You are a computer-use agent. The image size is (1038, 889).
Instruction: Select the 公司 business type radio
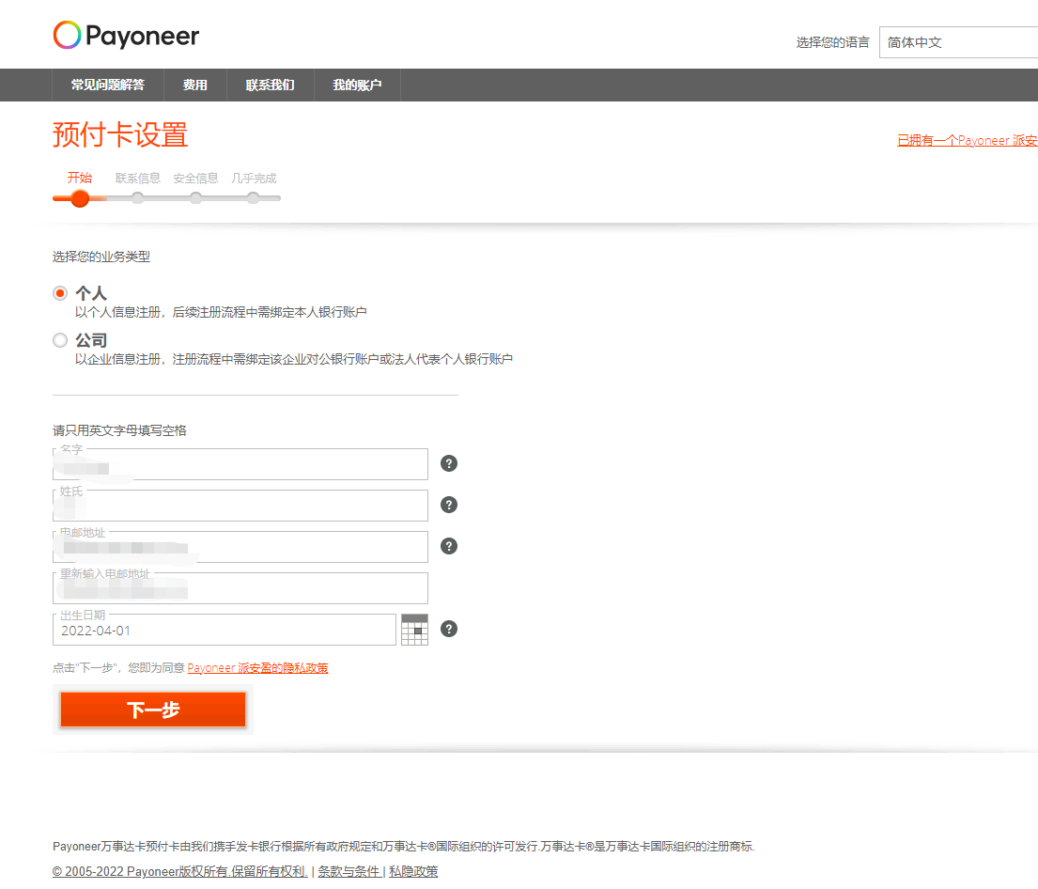tap(60, 340)
